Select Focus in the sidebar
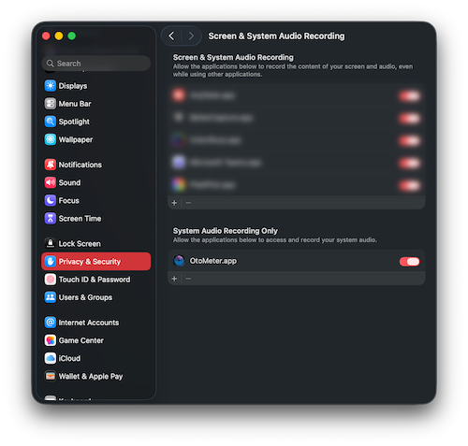The height and width of the screenshot is (446, 468). [96, 200]
